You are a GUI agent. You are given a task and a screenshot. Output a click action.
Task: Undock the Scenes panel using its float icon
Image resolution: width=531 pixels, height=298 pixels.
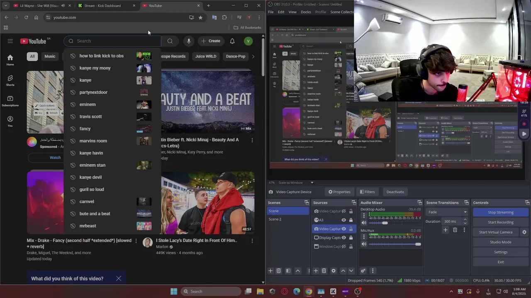click(307, 202)
